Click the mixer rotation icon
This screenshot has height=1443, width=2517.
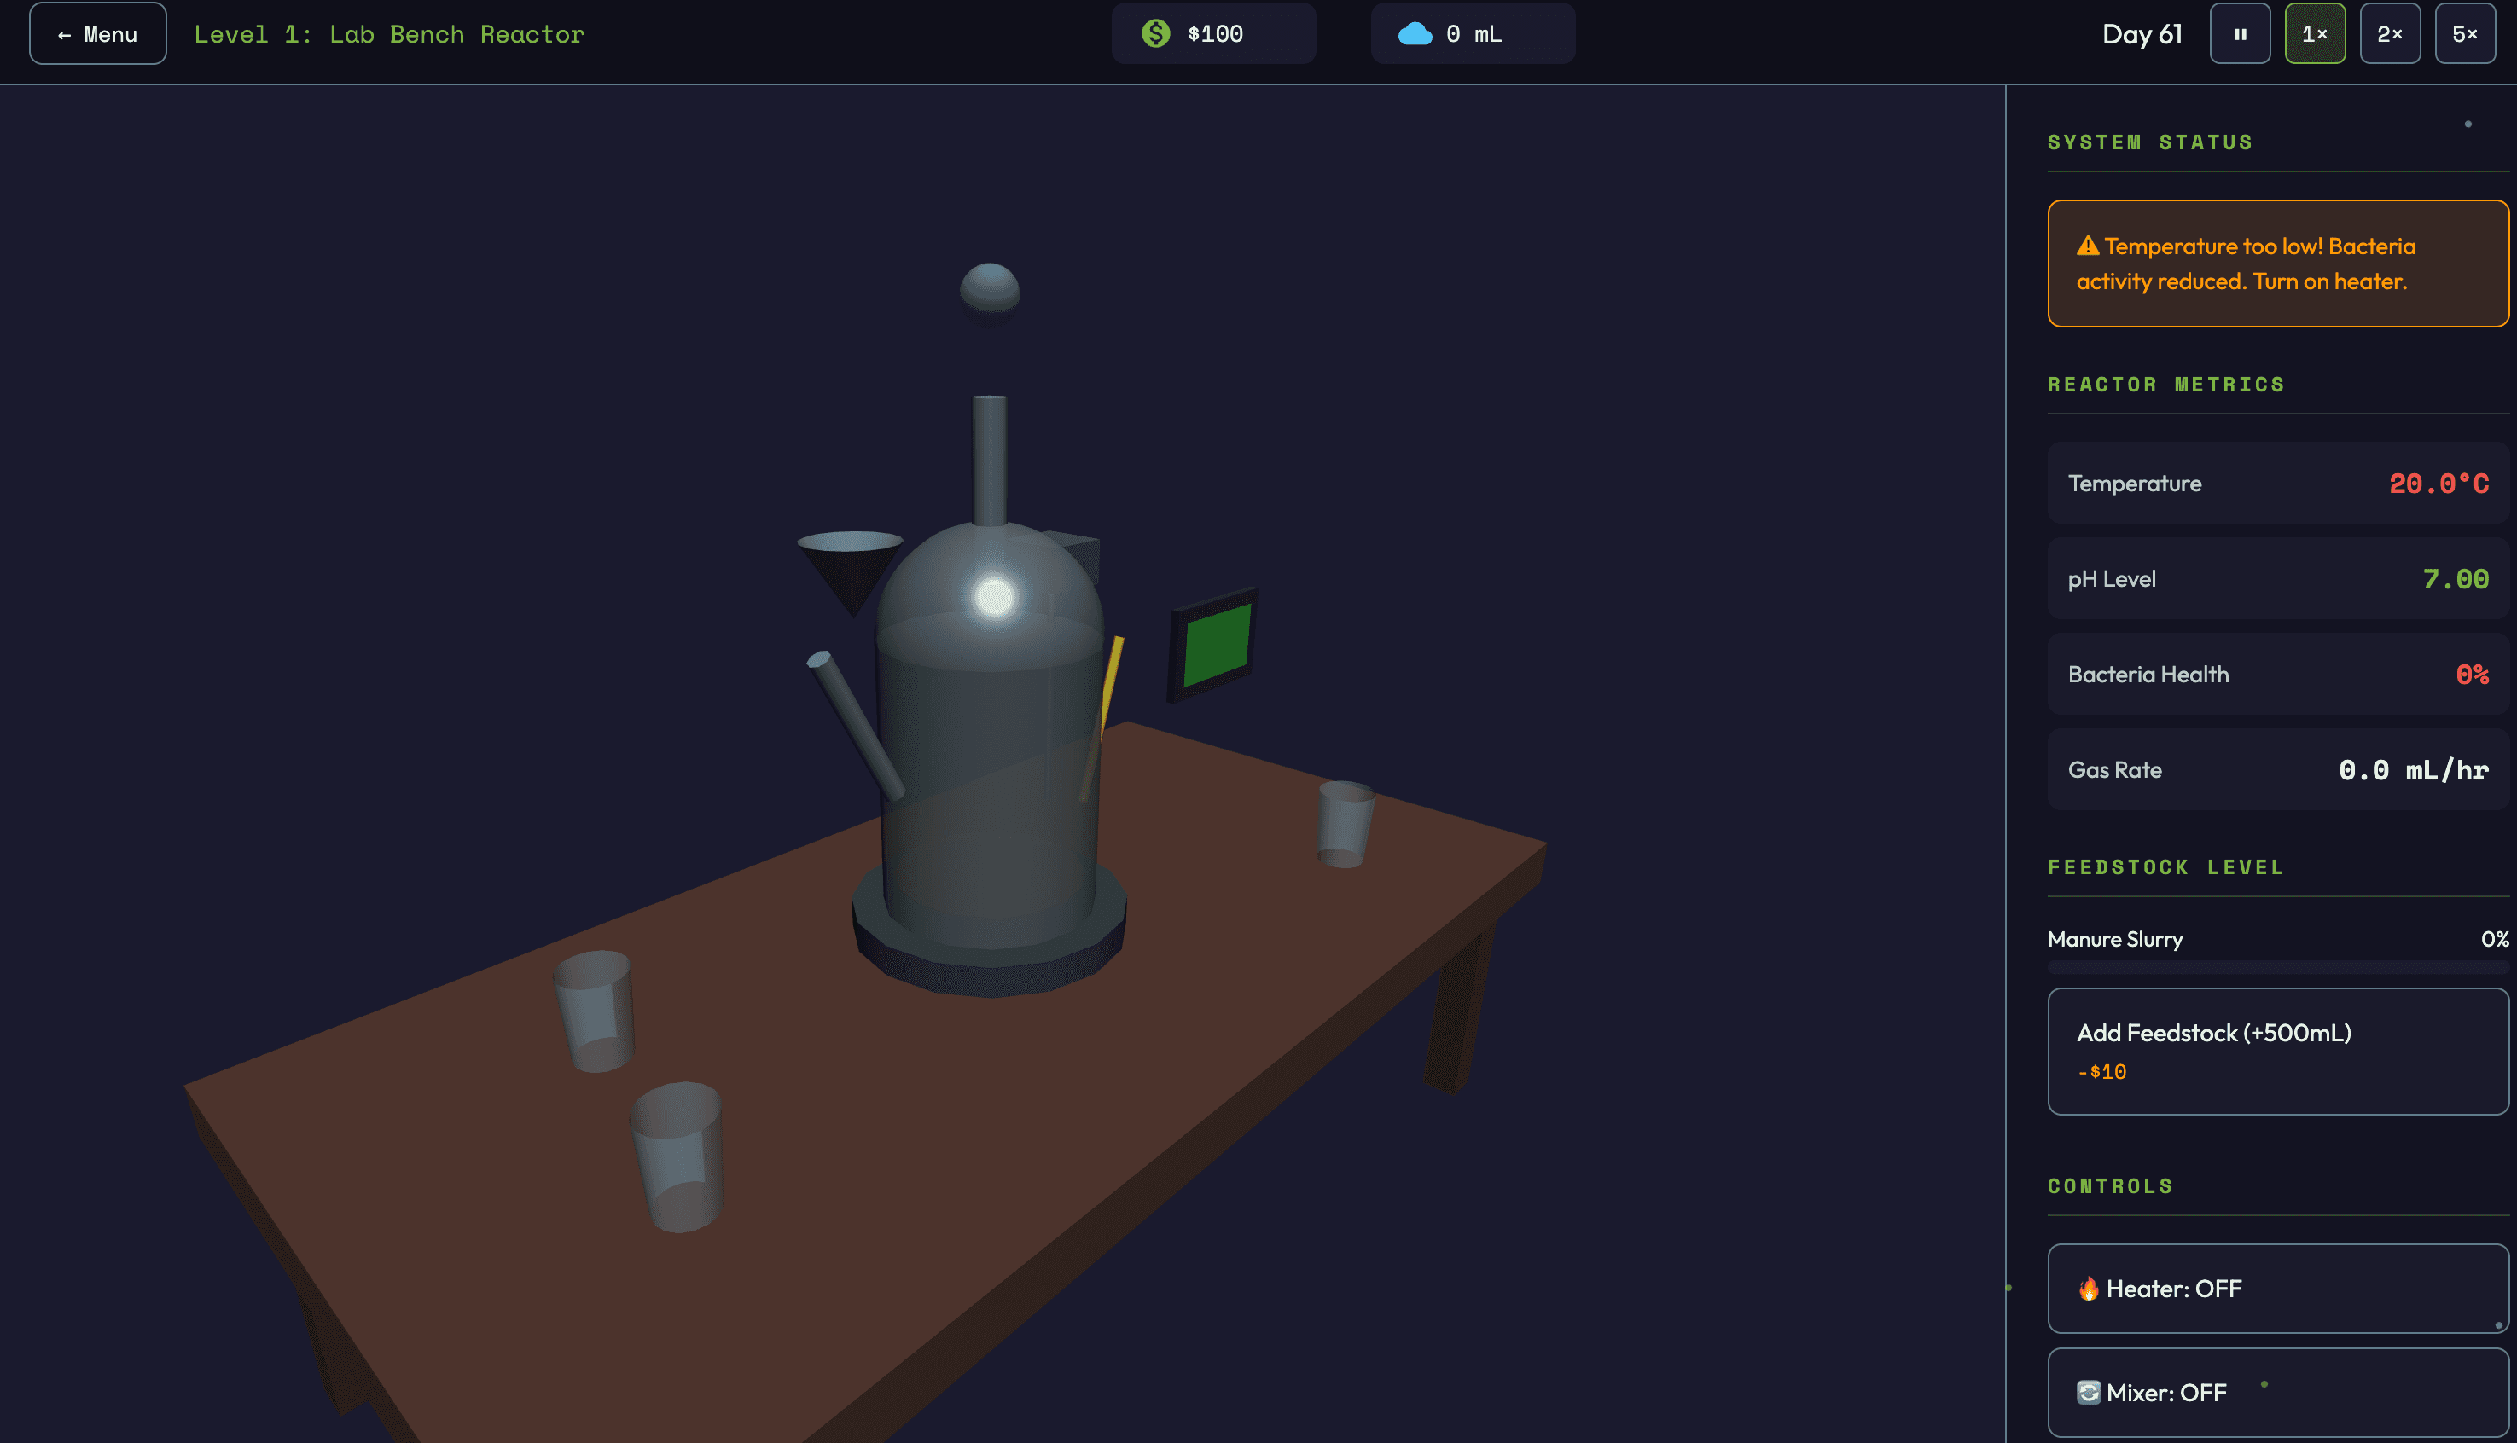tap(2088, 1393)
